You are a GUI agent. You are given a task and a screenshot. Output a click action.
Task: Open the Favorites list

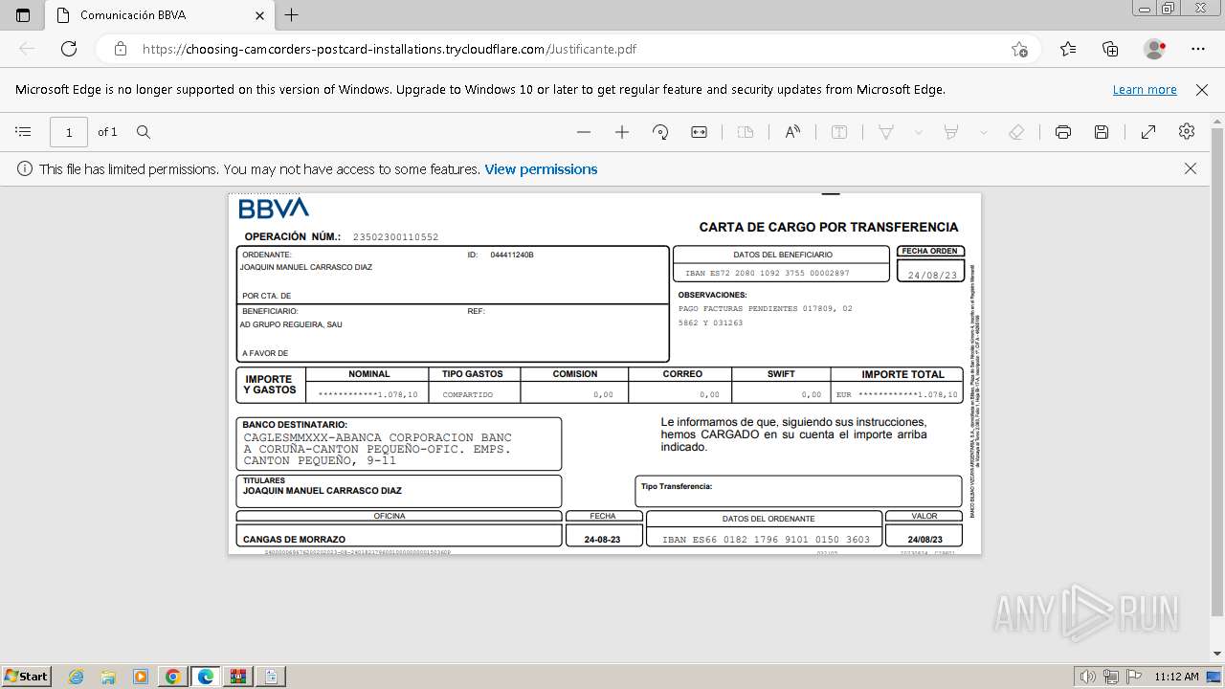tap(1068, 49)
